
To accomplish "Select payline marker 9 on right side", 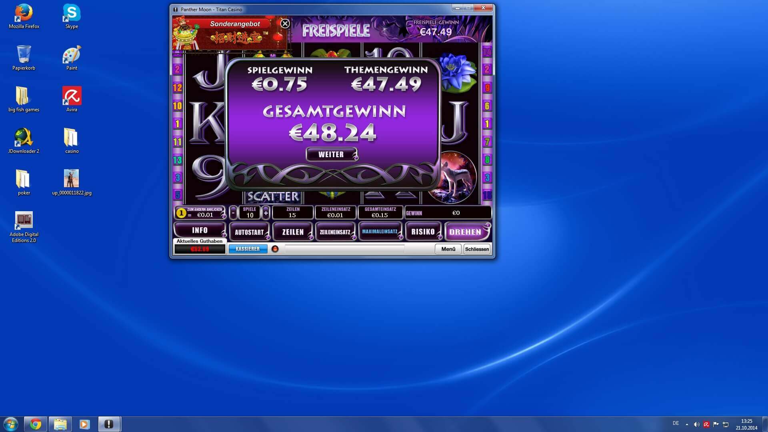I will (487, 88).
